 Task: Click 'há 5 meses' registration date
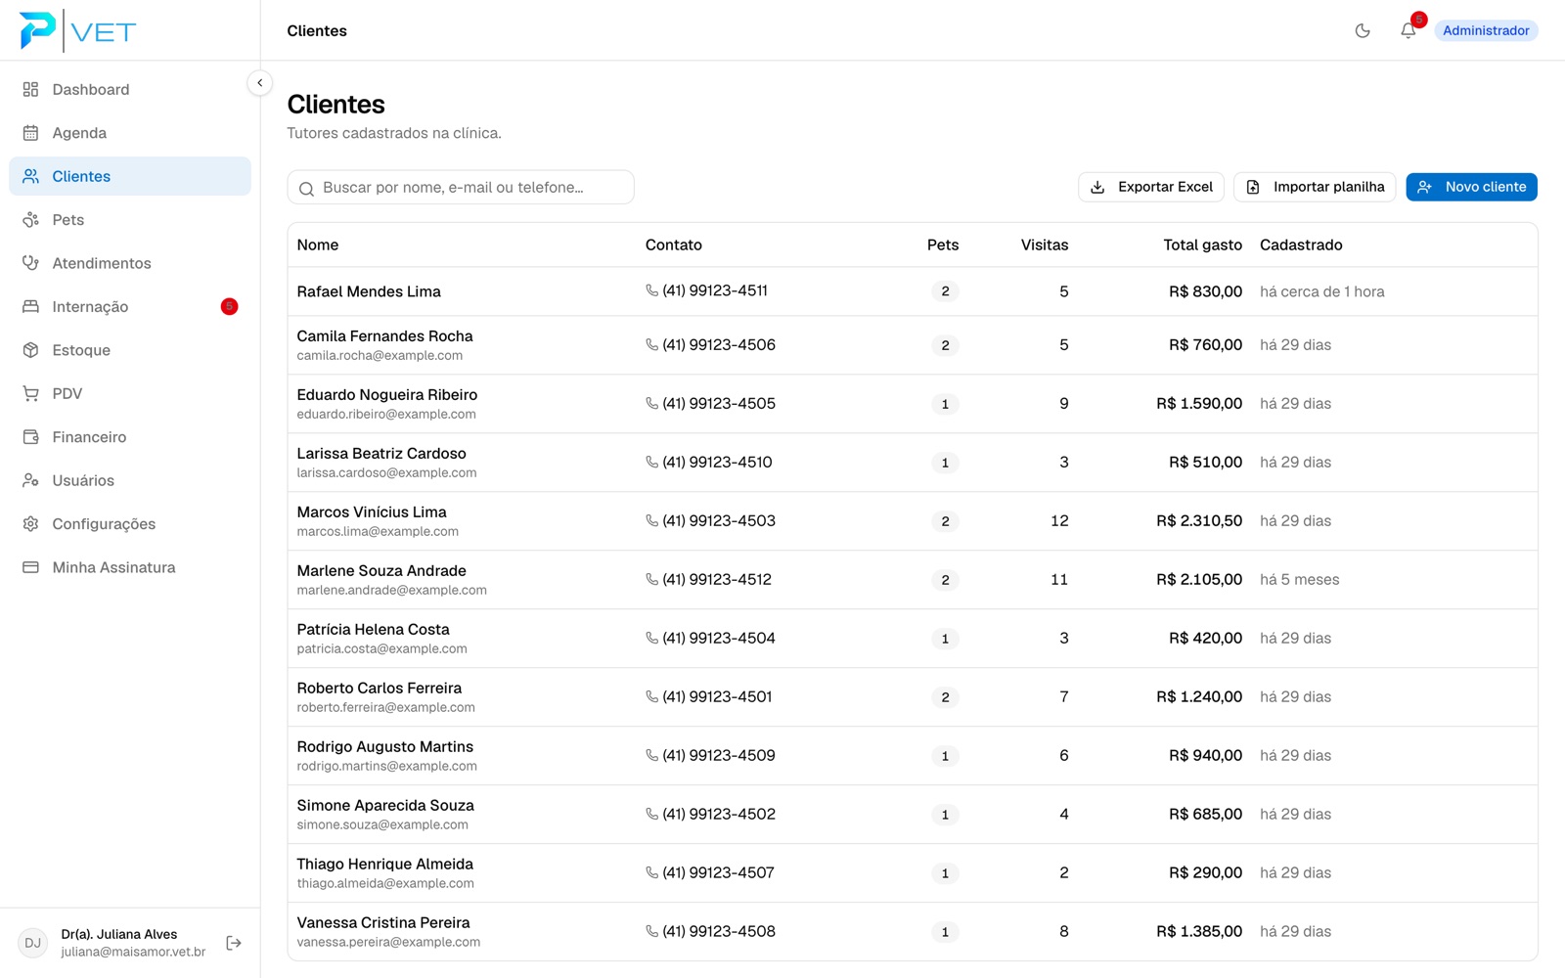pyautogui.click(x=1300, y=579)
